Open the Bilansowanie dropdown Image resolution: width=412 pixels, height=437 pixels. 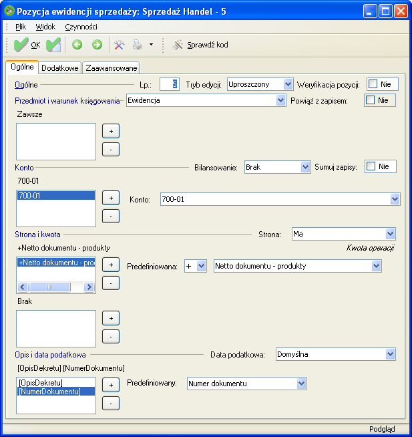pos(306,167)
